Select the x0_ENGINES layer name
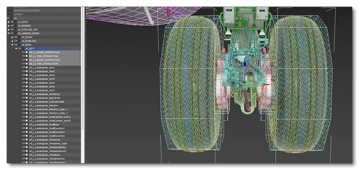 tap(24, 26)
